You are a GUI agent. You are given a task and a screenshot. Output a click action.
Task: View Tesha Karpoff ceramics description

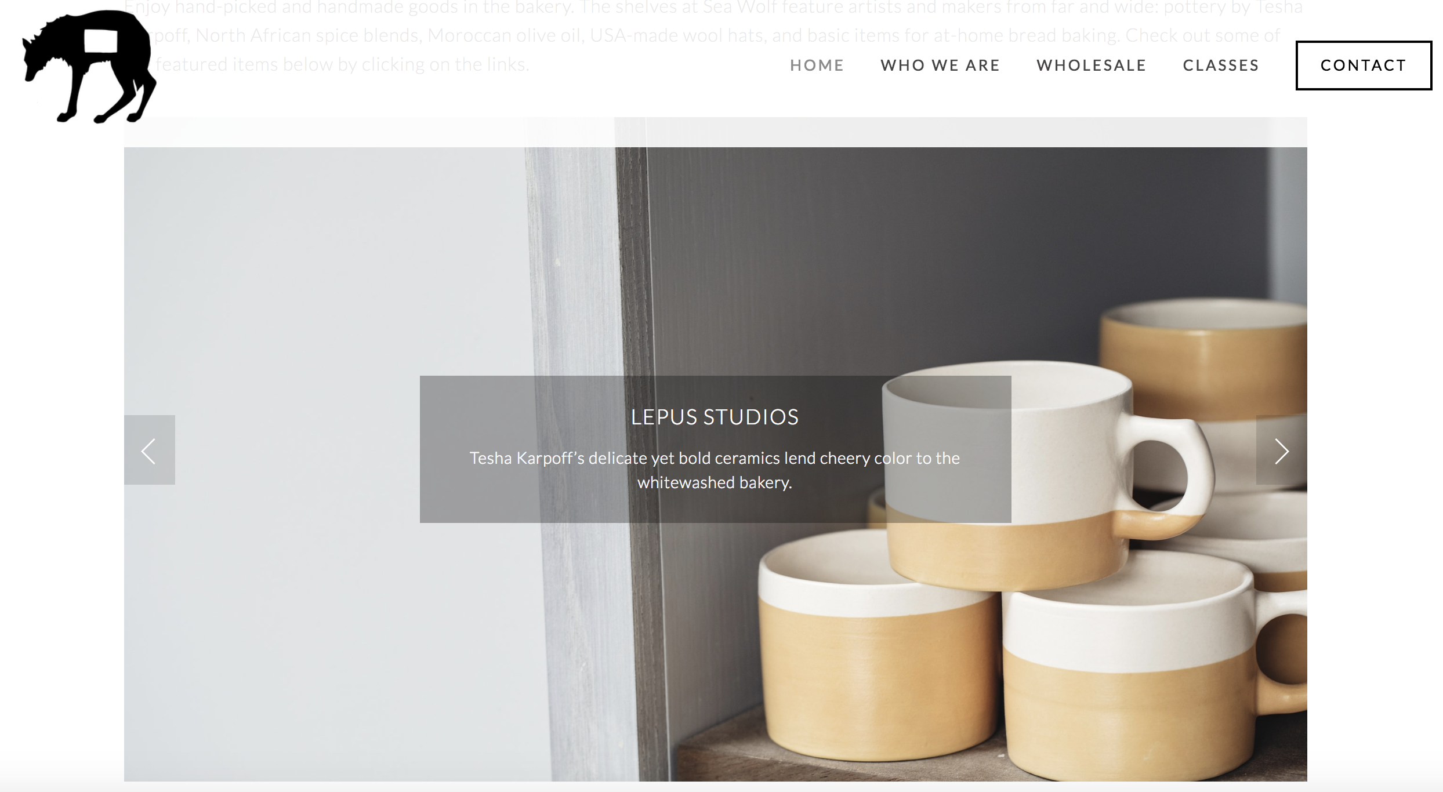714,469
